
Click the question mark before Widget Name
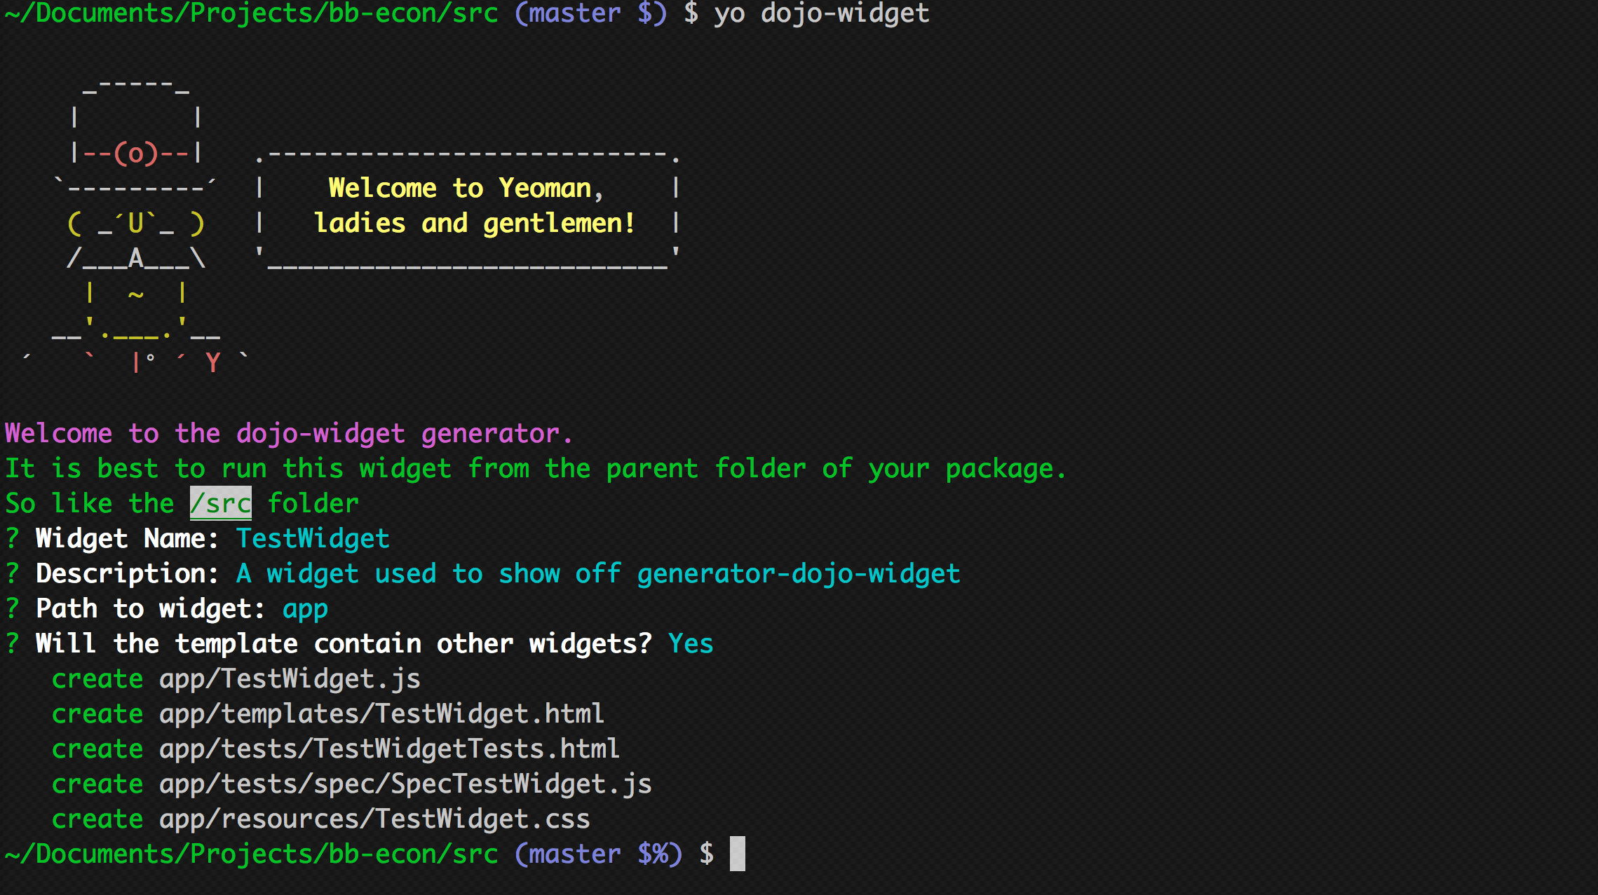[x=13, y=538]
